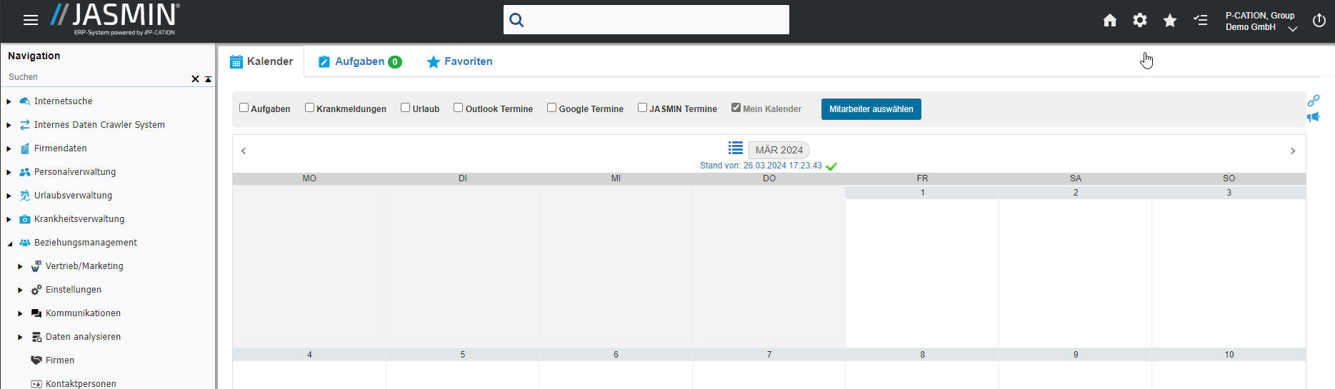Click the Mitarbeiter auswählen button

[x=871, y=109]
